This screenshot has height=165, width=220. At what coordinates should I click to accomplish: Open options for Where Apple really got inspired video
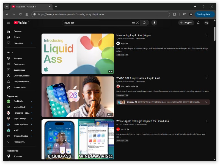coord(207,121)
